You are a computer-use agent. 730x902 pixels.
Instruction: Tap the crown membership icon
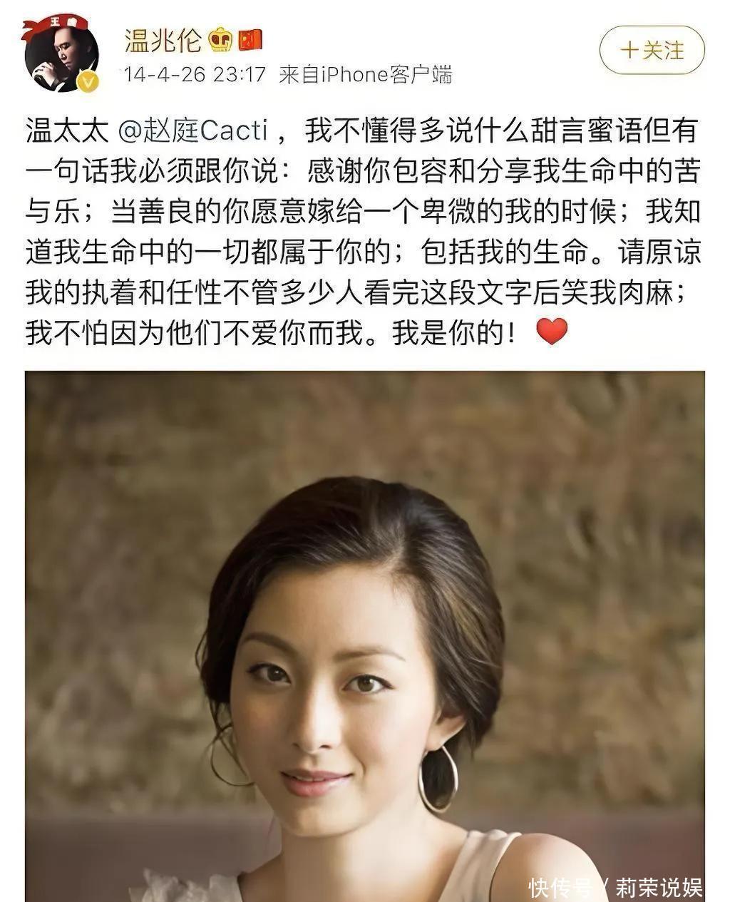[x=221, y=39]
